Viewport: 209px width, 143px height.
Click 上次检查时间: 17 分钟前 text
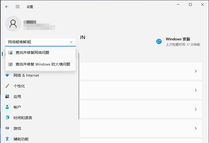[x=183, y=45]
